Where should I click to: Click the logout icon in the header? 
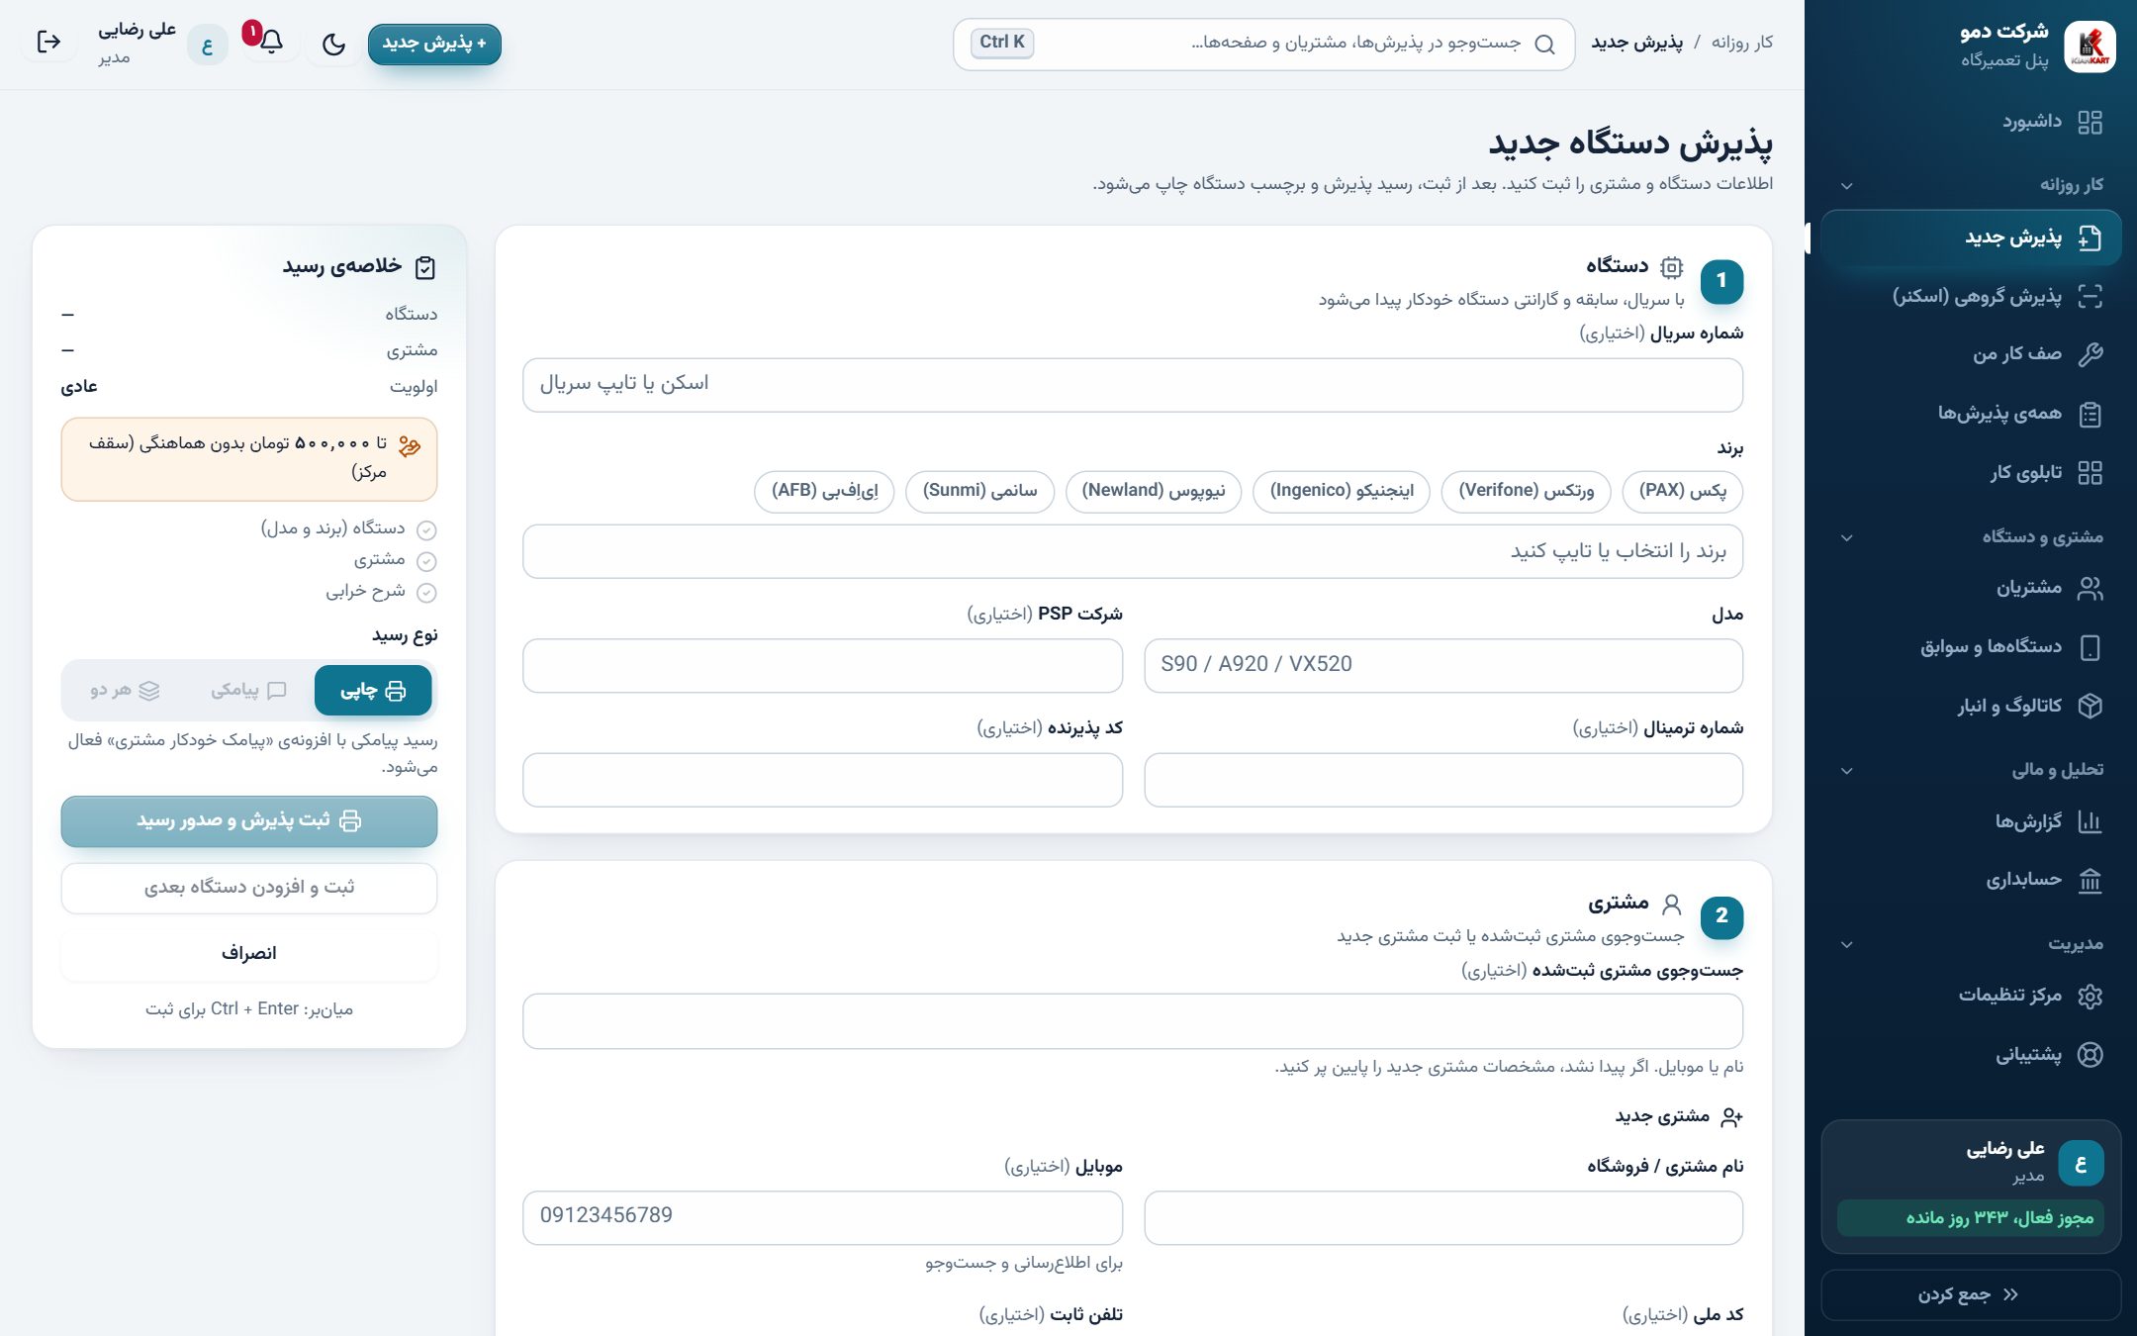48,42
